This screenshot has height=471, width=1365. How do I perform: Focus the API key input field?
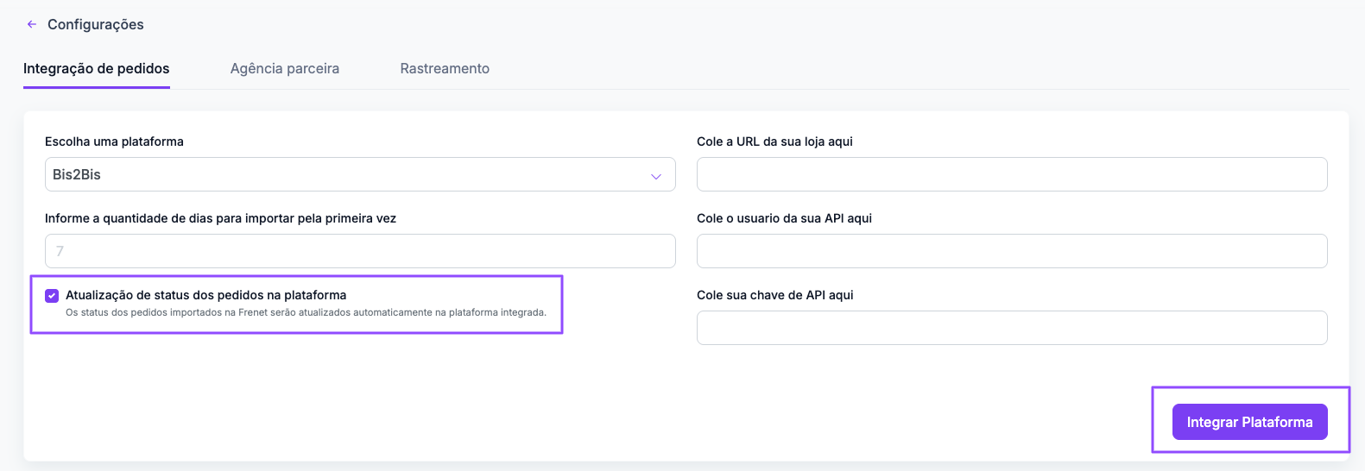point(1012,328)
